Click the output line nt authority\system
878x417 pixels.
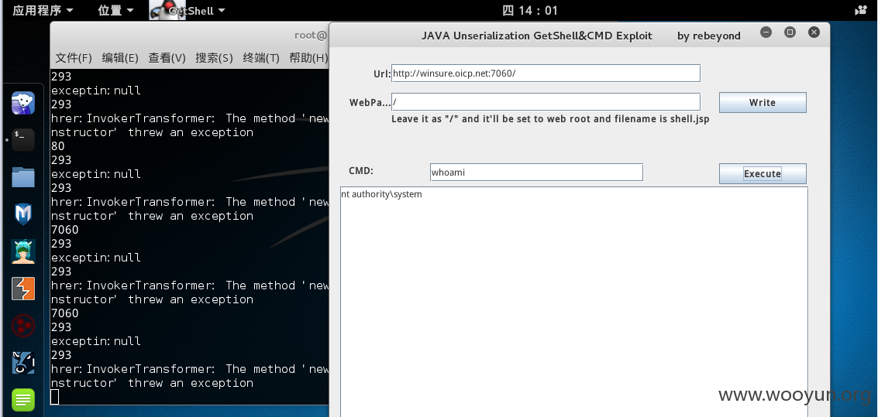coord(381,194)
